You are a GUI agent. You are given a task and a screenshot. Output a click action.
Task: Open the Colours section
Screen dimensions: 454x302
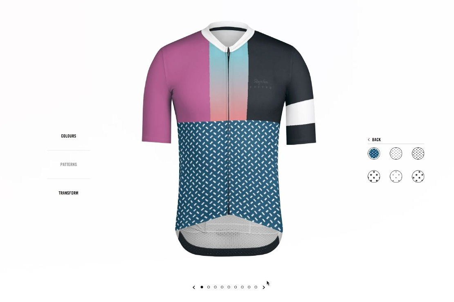pyautogui.click(x=69, y=136)
